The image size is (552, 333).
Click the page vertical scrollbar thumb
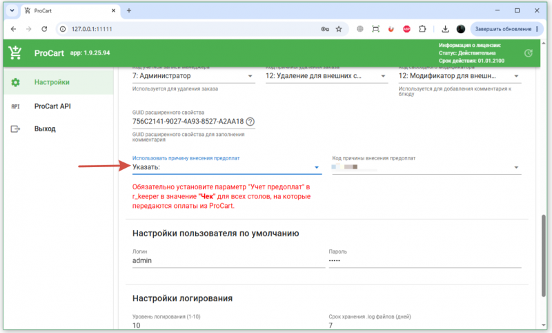click(x=544, y=256)
